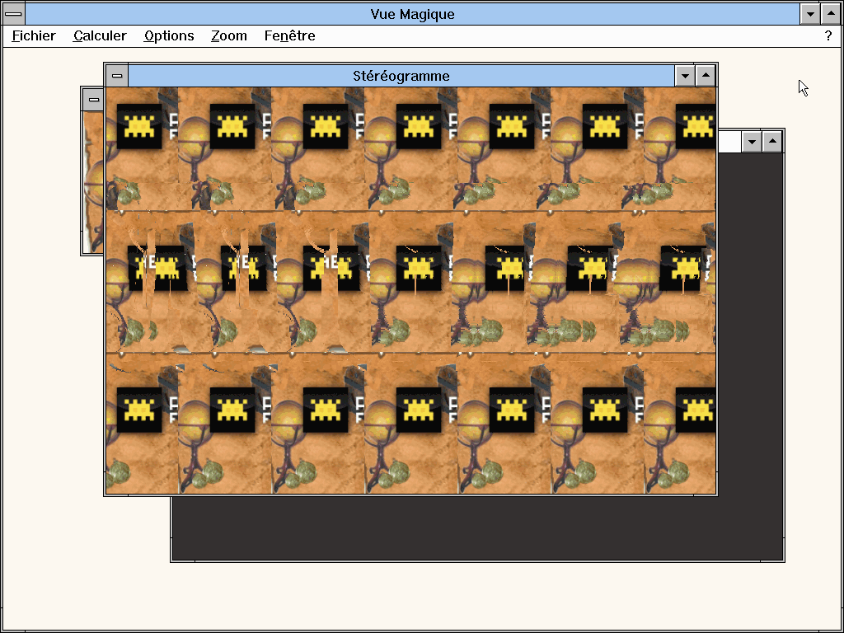
Task: Click the dark child window's black canvas
Action: coord(477,528)
